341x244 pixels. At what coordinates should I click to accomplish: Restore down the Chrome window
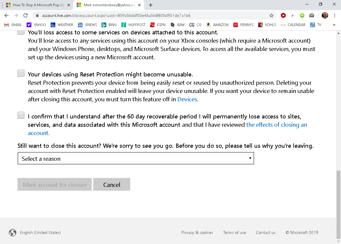tap(321, 4)
